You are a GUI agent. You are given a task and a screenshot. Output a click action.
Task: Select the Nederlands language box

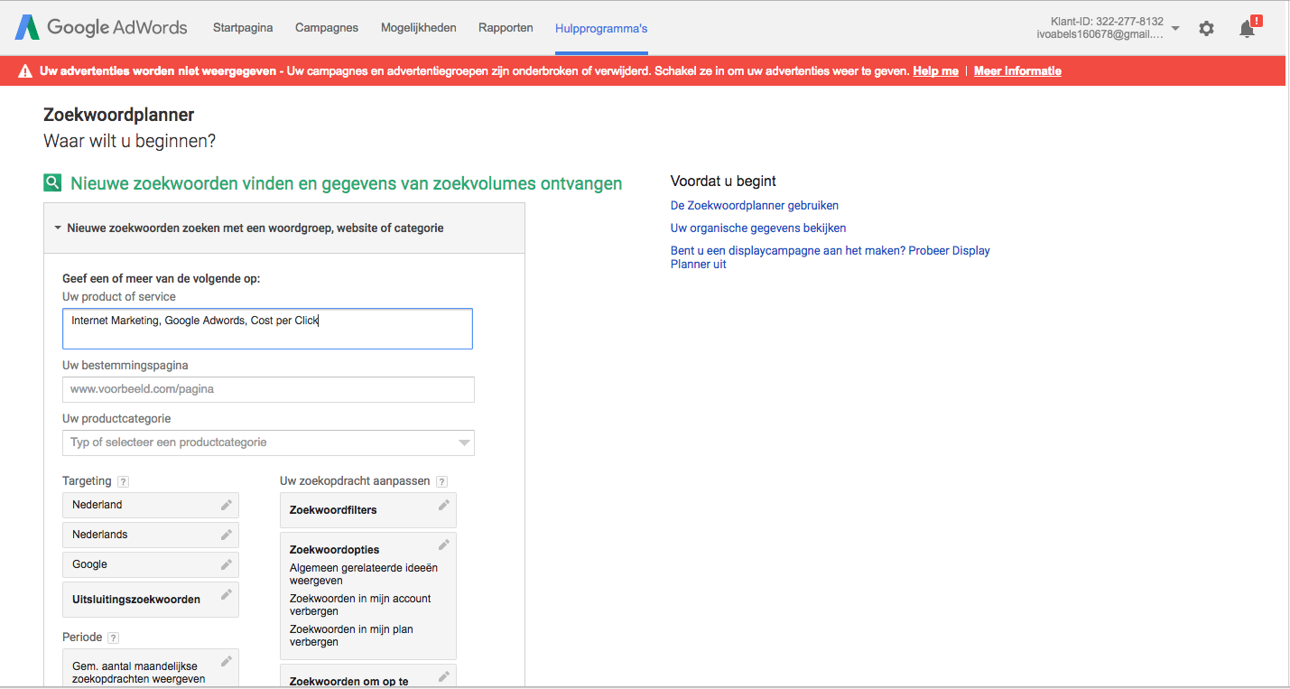151,535
